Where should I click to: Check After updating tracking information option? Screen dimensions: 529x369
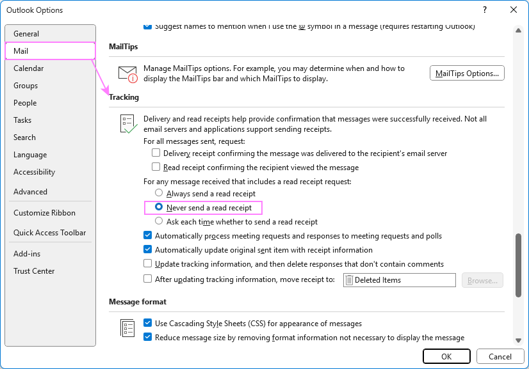(147, 279)
